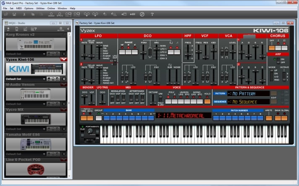Toggle the Voice HOLD button
299x186 pixels.
point(207,102)
